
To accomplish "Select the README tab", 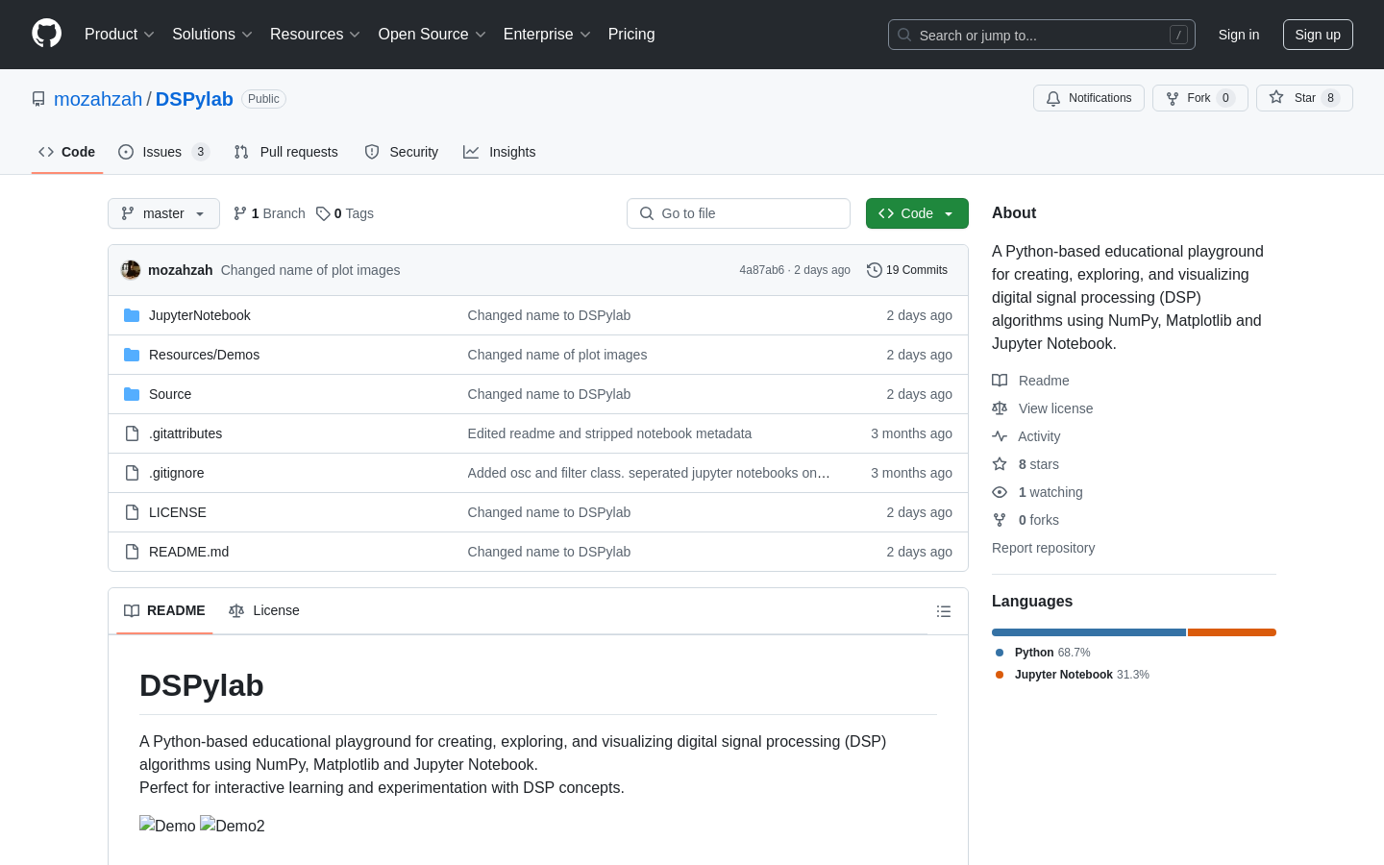I will pyautogui.click(x=164, y=610).
